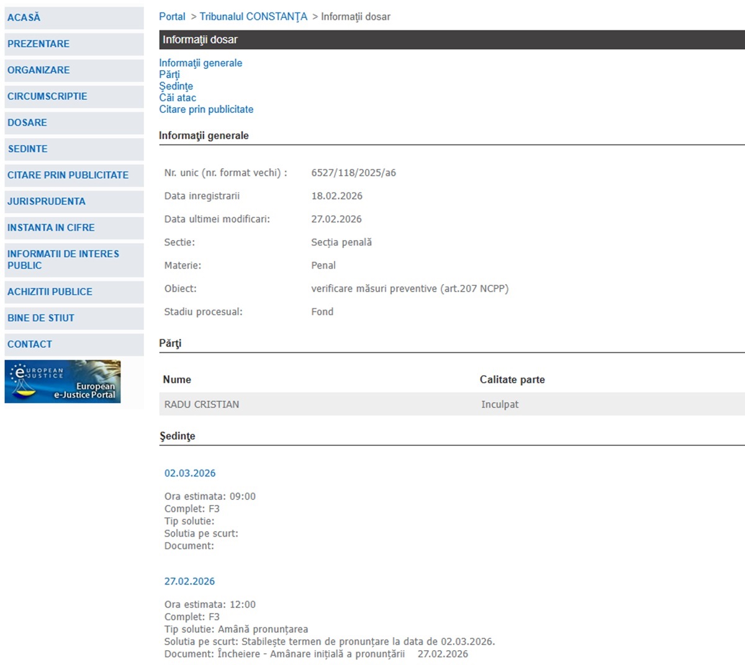Click the Nume column header
This screenshot has width=745, height=665.
(177, 380)
